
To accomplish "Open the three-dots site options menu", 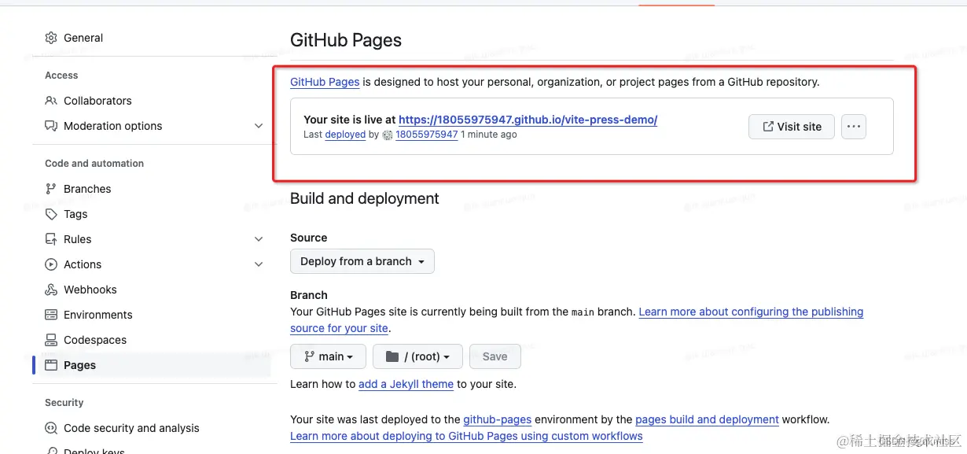I will pyautogui.click(x=854, y=127).
